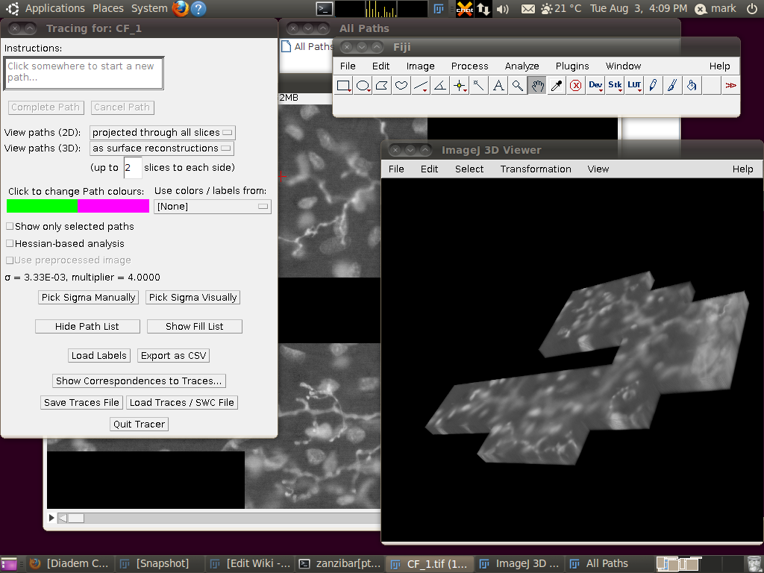Open View paths (2D) projection dropdown

point(162,133)
